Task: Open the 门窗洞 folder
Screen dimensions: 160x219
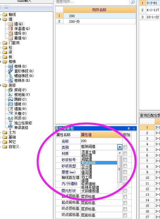Action: (x=5, y=43)
